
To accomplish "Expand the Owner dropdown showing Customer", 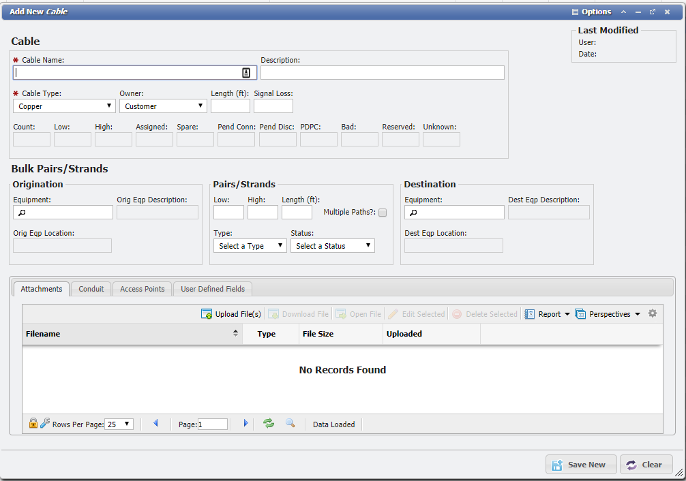I will (163, 106).
